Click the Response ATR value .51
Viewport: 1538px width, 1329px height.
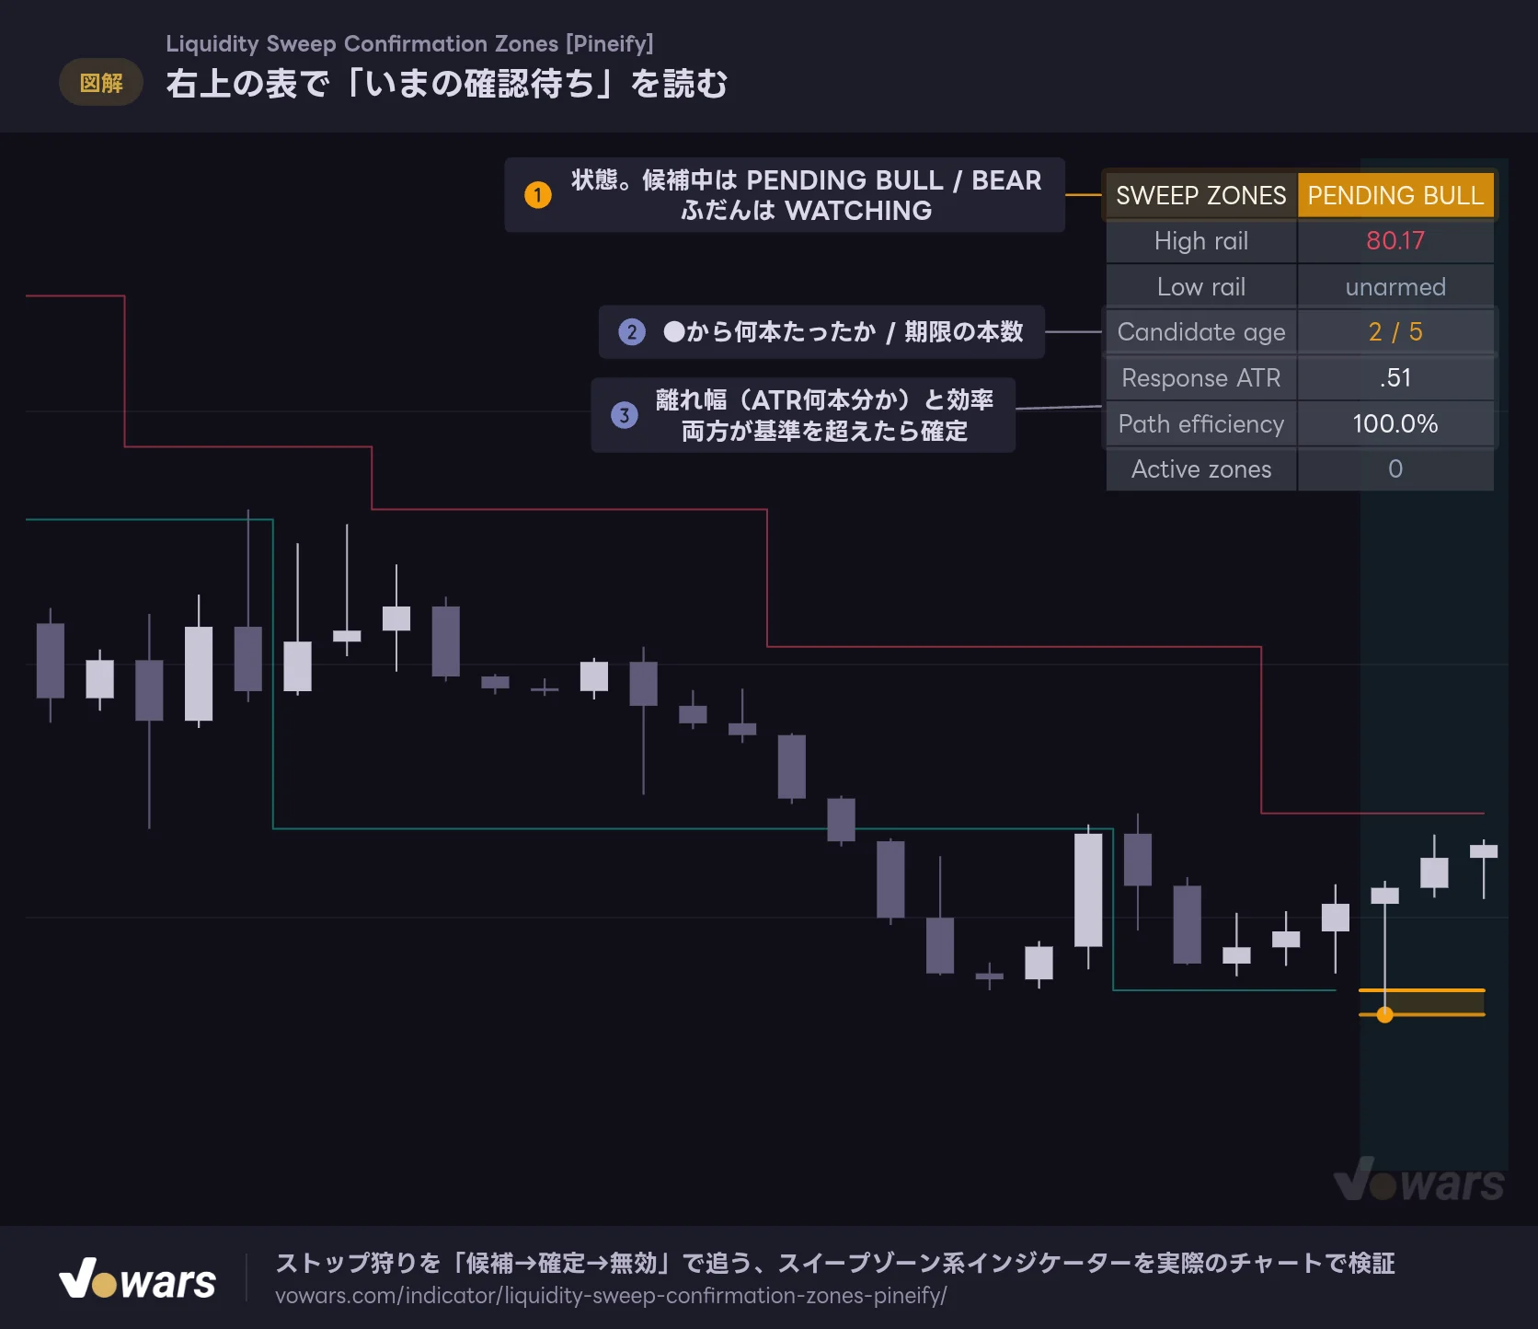[x=1395, y=378]
